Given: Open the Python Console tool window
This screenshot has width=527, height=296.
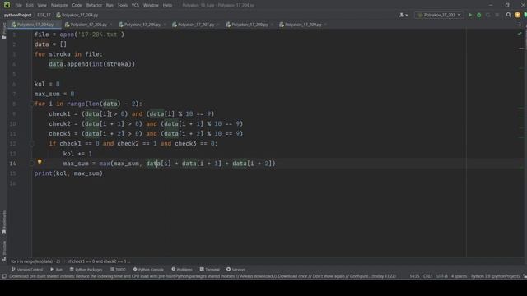Looking at the screenshot, I should click(x=148, y=270).
